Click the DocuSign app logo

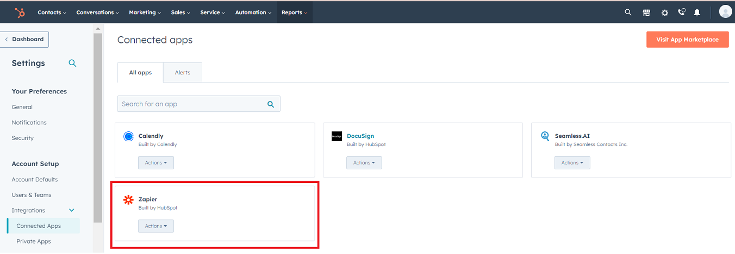(337, 136)
